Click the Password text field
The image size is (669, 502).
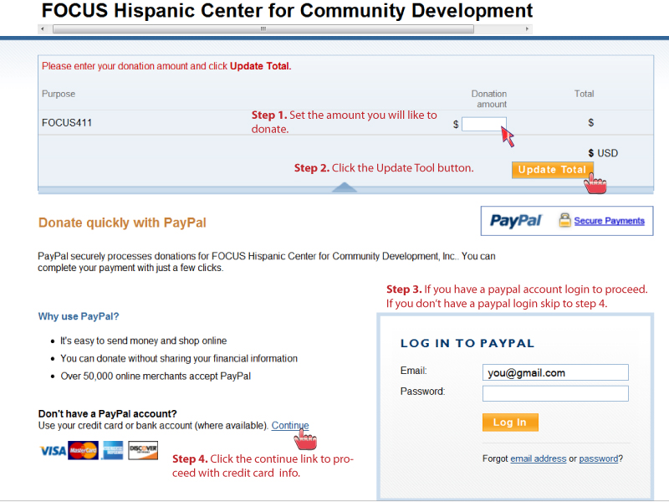pyautogui.click(x=554, y=393)
